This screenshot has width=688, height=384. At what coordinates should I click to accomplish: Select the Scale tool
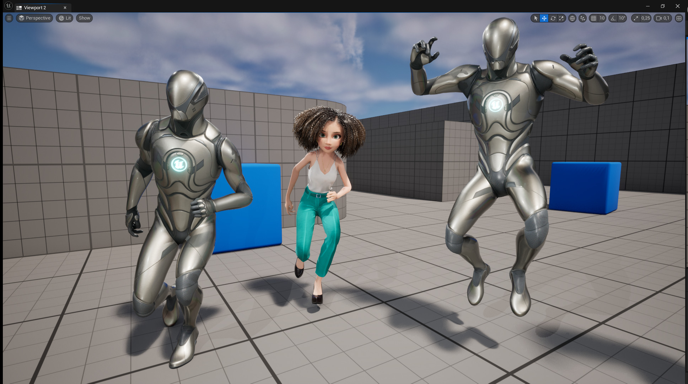coord(561,18)
